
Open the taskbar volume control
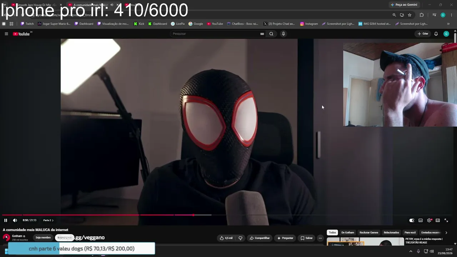pyautogui.click(x=432, y=251)
